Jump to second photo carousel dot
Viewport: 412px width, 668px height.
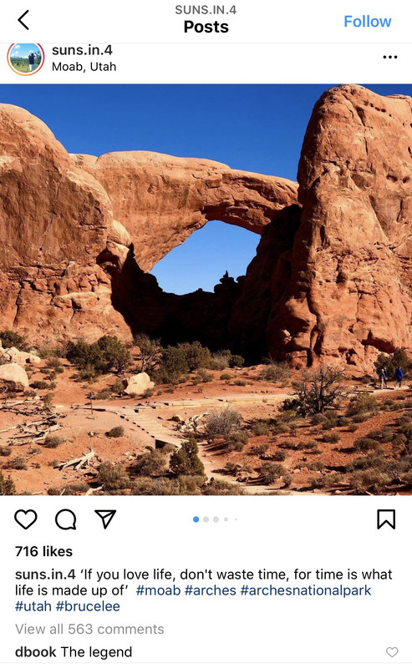point(206,519)
